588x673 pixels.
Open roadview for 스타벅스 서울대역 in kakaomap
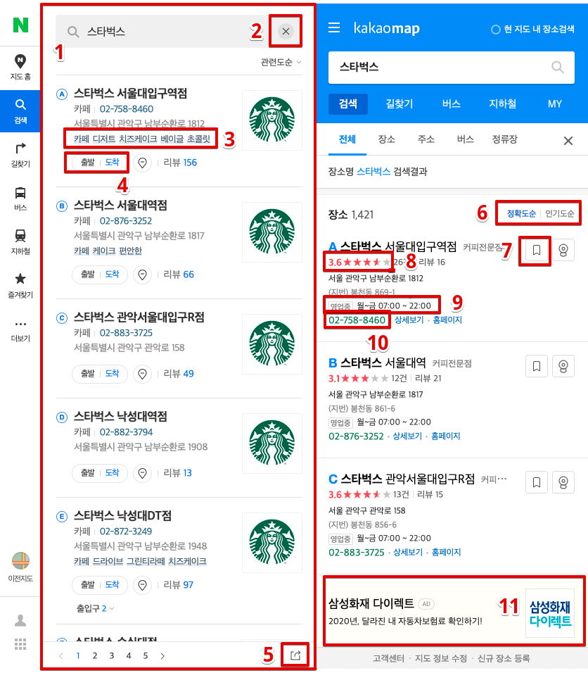(563, 366)
